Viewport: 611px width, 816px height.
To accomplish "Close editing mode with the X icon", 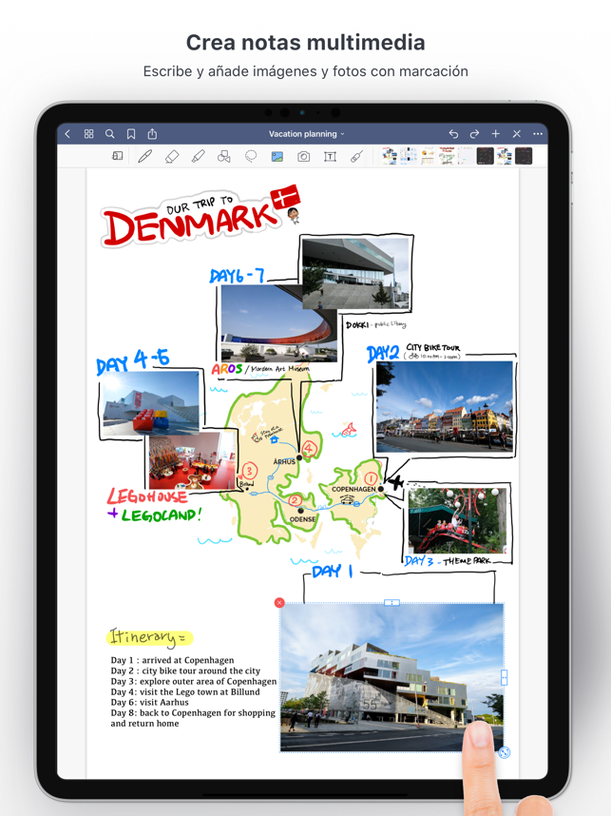I will point(516,134).
